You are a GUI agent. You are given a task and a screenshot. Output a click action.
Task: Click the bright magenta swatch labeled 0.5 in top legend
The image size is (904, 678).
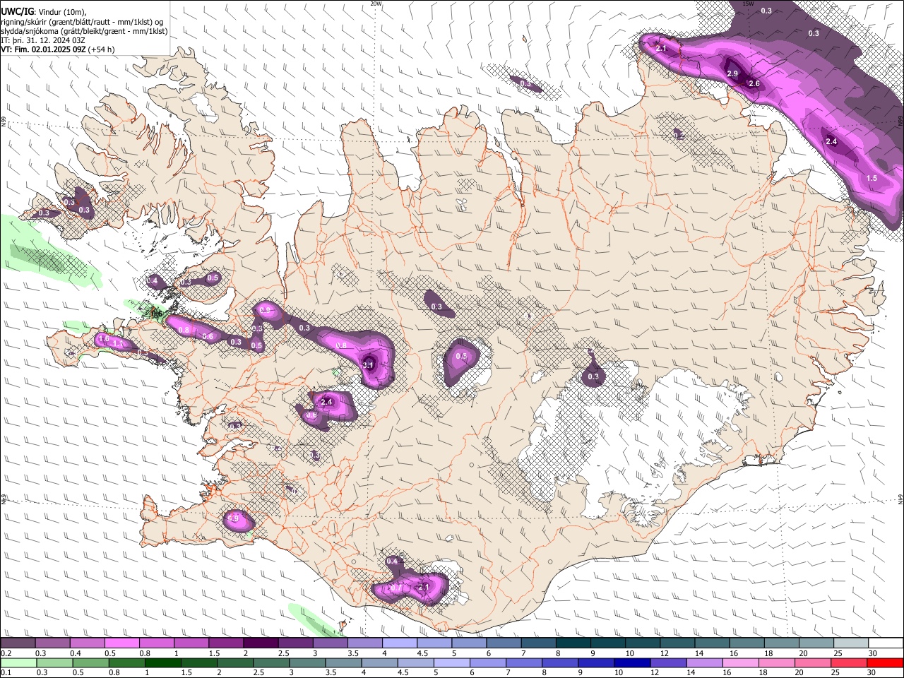[121, 643]
